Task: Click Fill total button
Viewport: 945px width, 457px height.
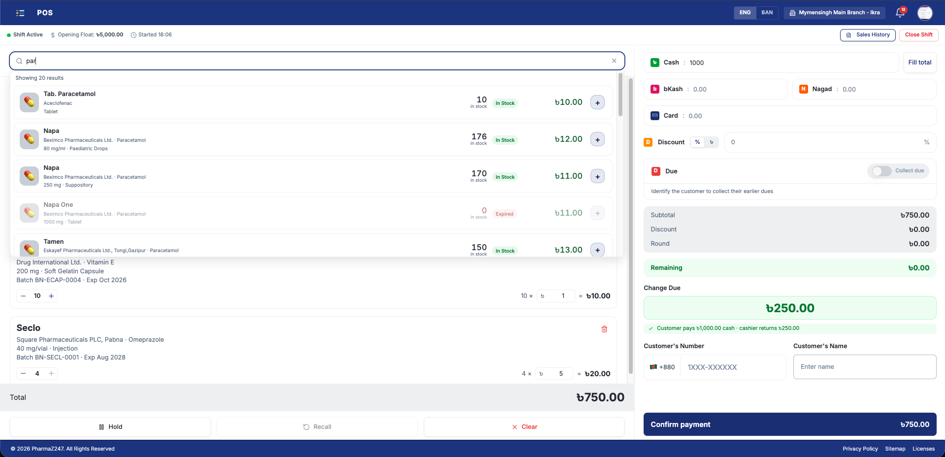Action: click(919, 63)
